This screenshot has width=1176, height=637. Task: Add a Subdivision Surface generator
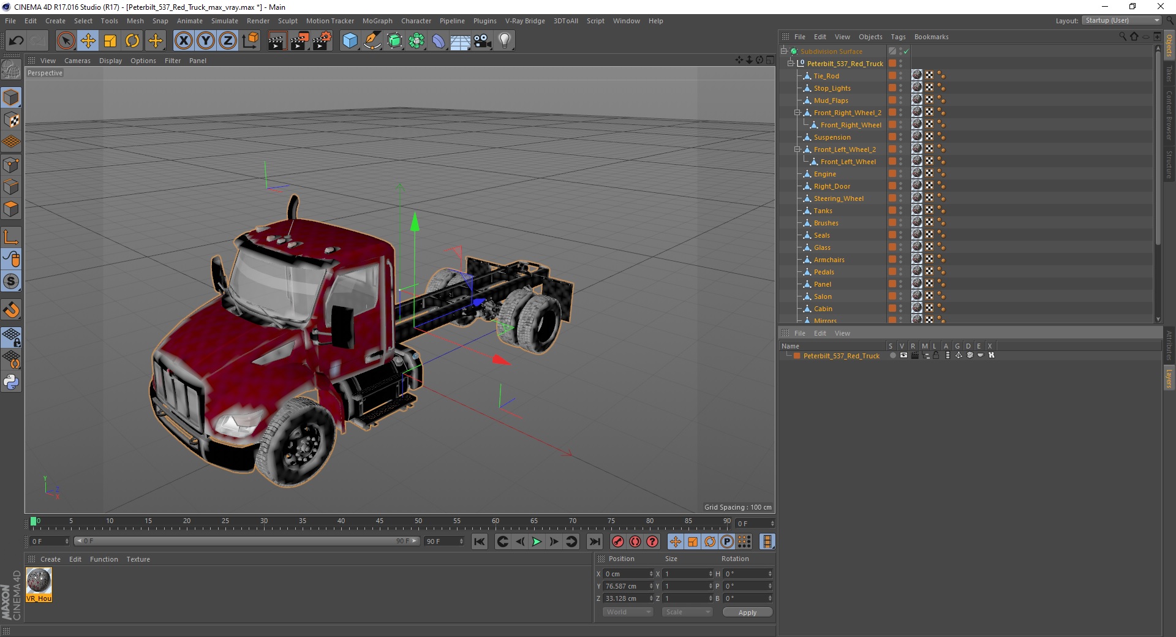point(394,41)
